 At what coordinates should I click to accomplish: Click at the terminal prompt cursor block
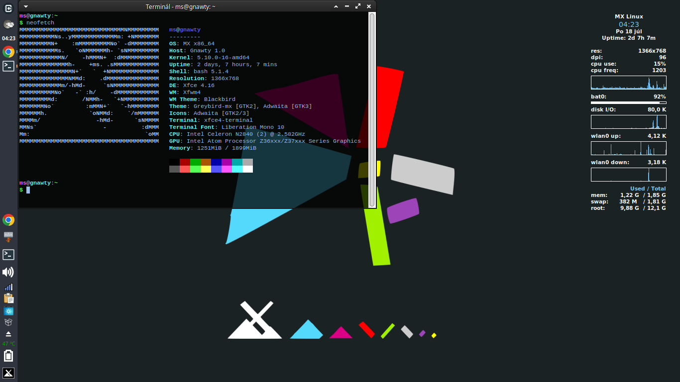[x=28, y=190]
